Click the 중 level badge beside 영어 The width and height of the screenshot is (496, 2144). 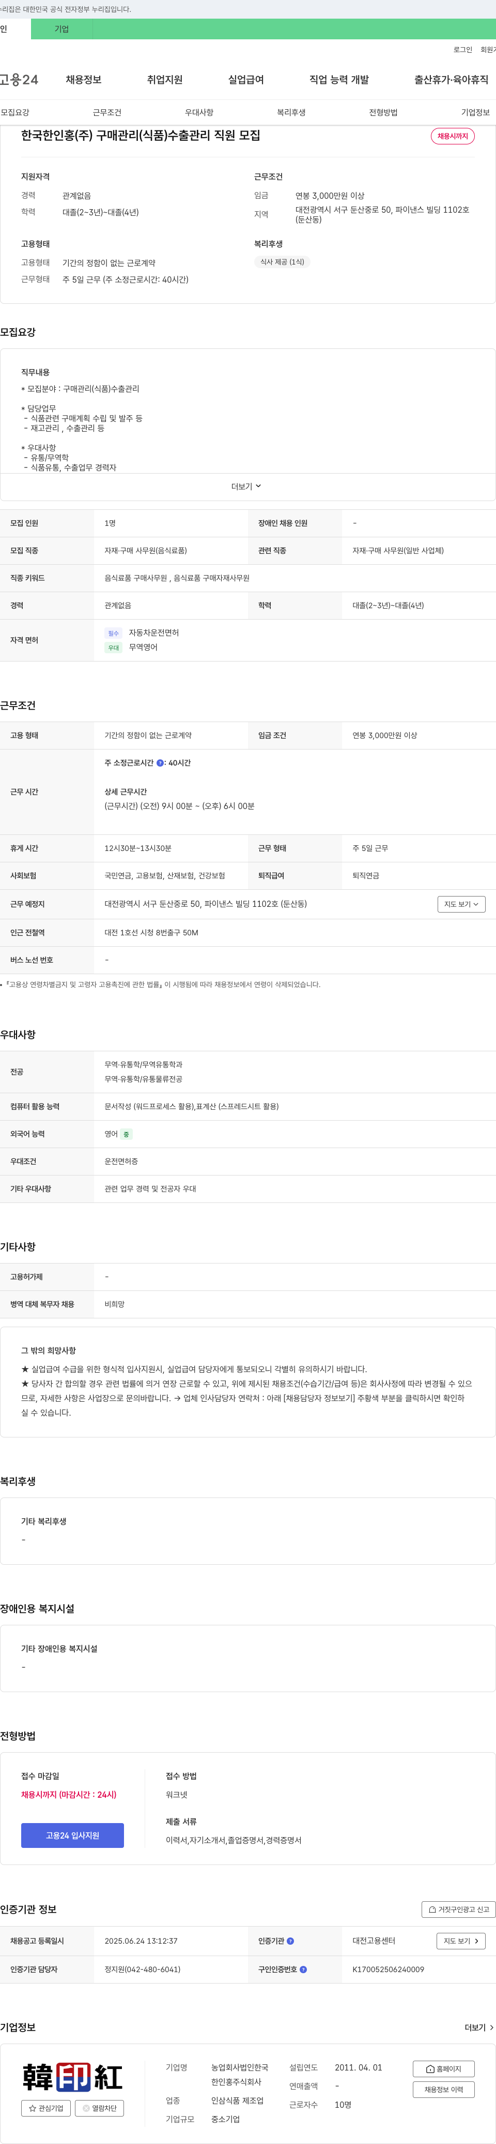pos(126,1135)
